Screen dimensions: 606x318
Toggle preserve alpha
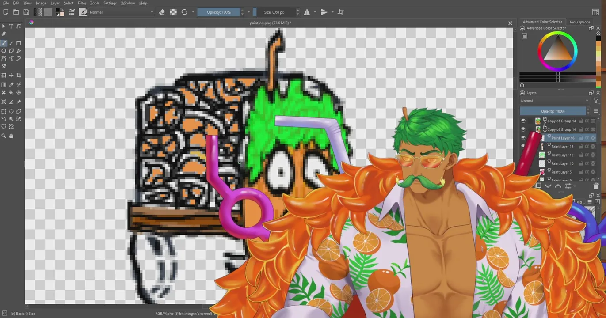pyautogui.click(x=173, y=12)
